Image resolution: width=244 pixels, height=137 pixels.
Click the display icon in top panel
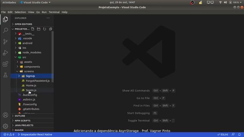210,2
